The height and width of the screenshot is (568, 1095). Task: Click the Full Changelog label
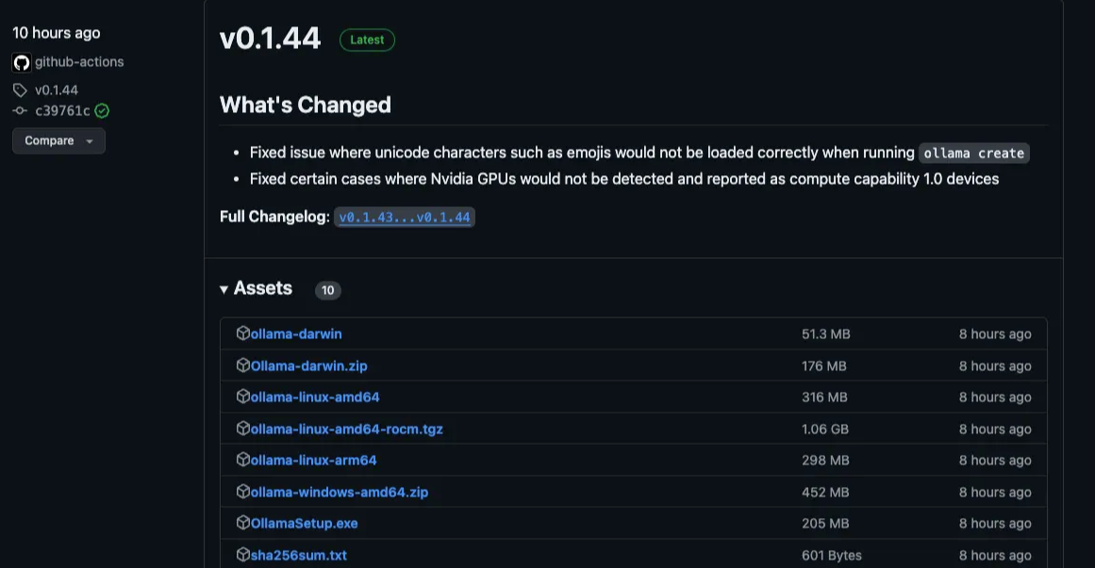274,217
